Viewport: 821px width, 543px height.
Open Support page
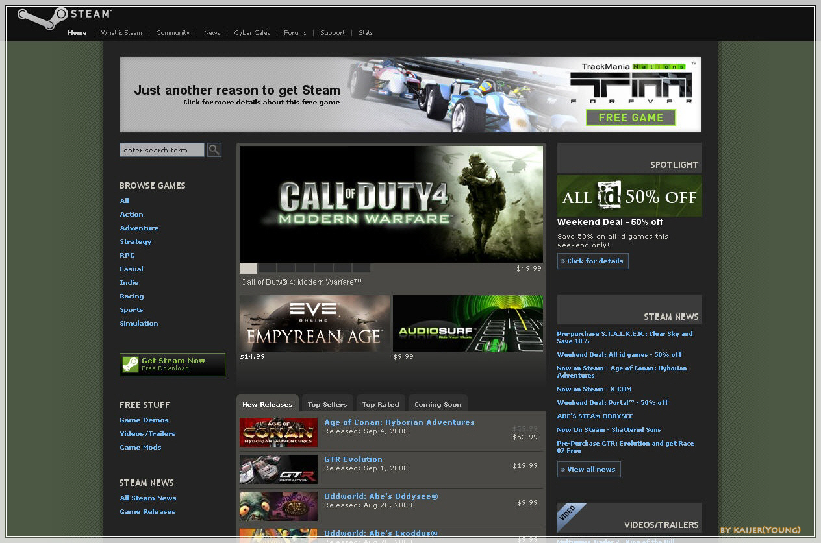pos(333,33)
